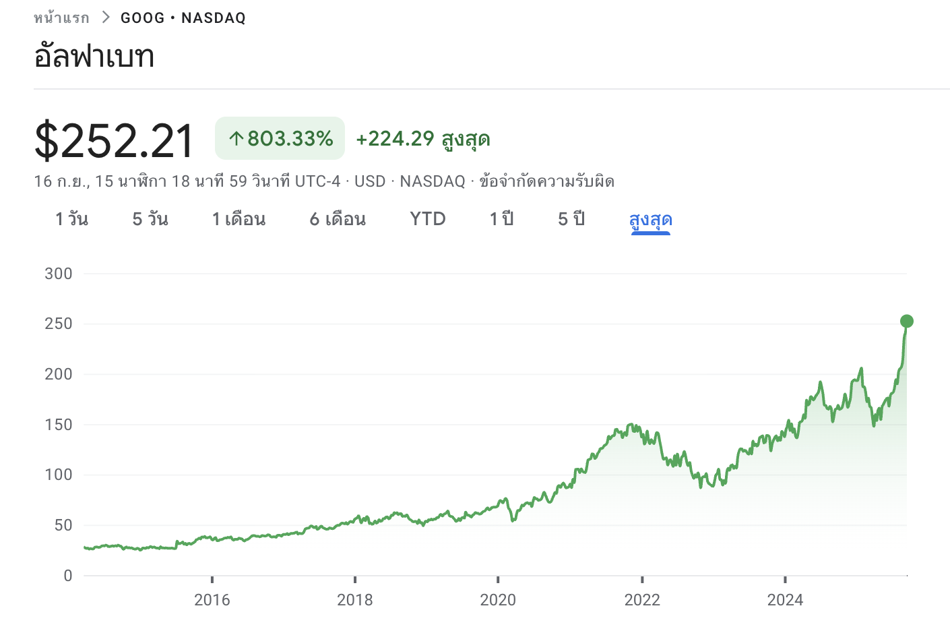950x631 pixels.
Task: Click the 2016 marker on the x-axis
Action: [212, 599]
